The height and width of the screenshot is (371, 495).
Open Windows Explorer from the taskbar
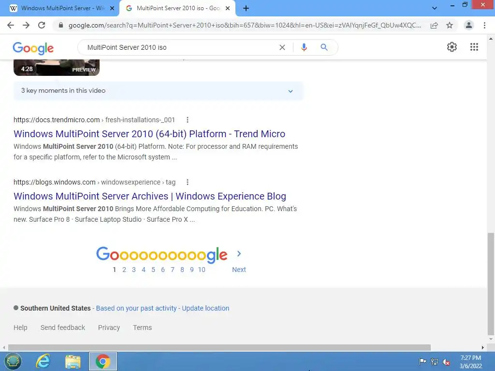point(73,361)
